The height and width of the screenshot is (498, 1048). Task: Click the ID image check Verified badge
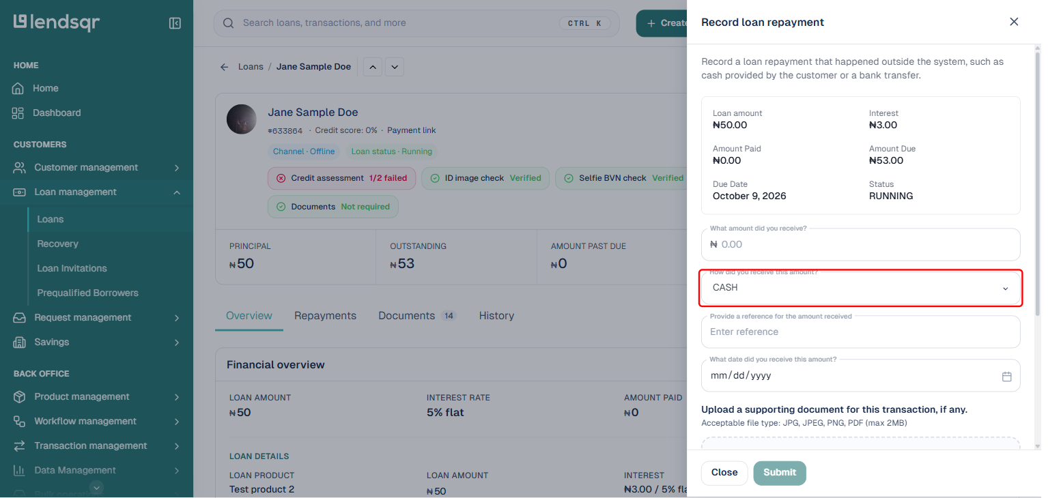click(x=485, y=178)
